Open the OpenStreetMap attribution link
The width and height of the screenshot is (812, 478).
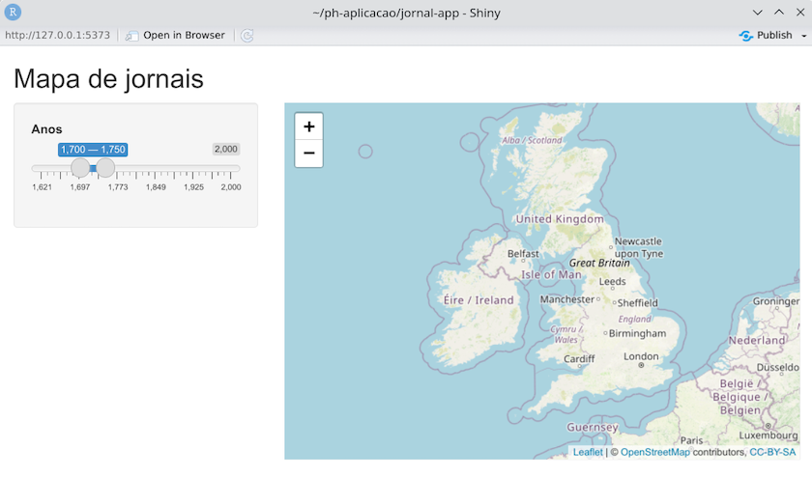pyautogui.click(x=654, y=452)
